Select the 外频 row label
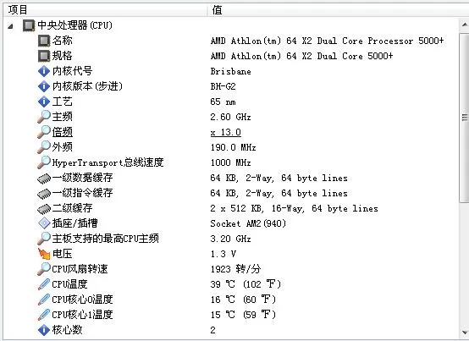Image resolution: width=469 pixels, height=341 pixels. [62, 147]
